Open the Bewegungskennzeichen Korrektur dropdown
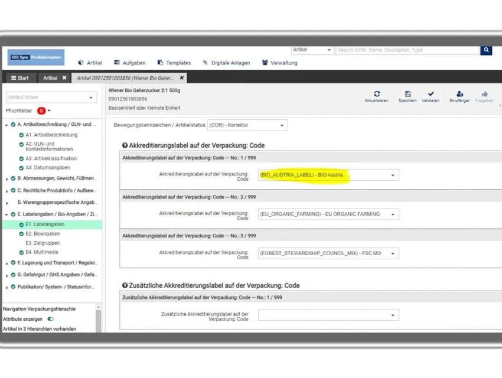The width and height of the screenshot is (502, 378). tap(247, 125)
